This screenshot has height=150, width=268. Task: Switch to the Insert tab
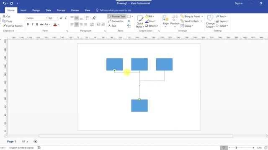click(23, 10)
